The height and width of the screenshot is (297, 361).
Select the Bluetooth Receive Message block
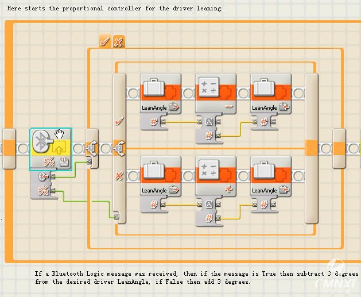pyautogui.click(x=51, y=149)
